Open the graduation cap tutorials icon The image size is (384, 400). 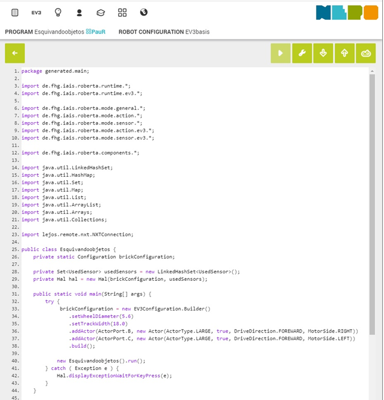pos(101,12)
